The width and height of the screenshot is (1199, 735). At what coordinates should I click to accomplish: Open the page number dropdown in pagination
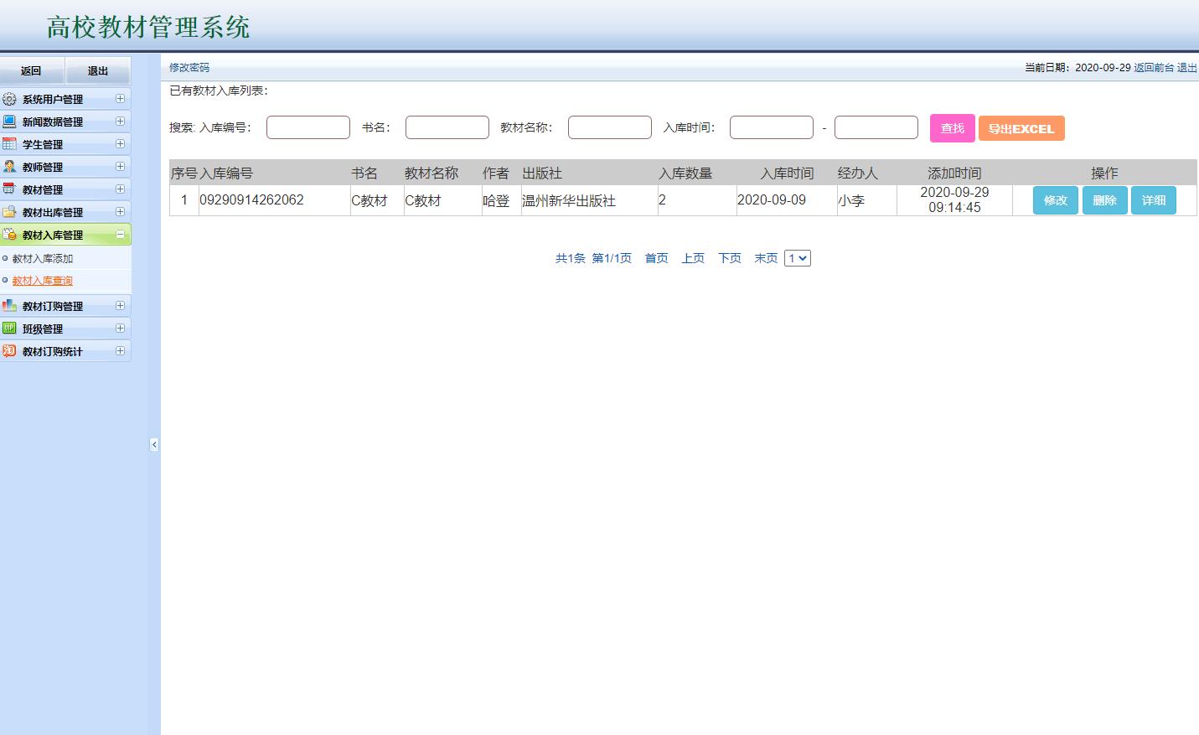click(798, 258)
